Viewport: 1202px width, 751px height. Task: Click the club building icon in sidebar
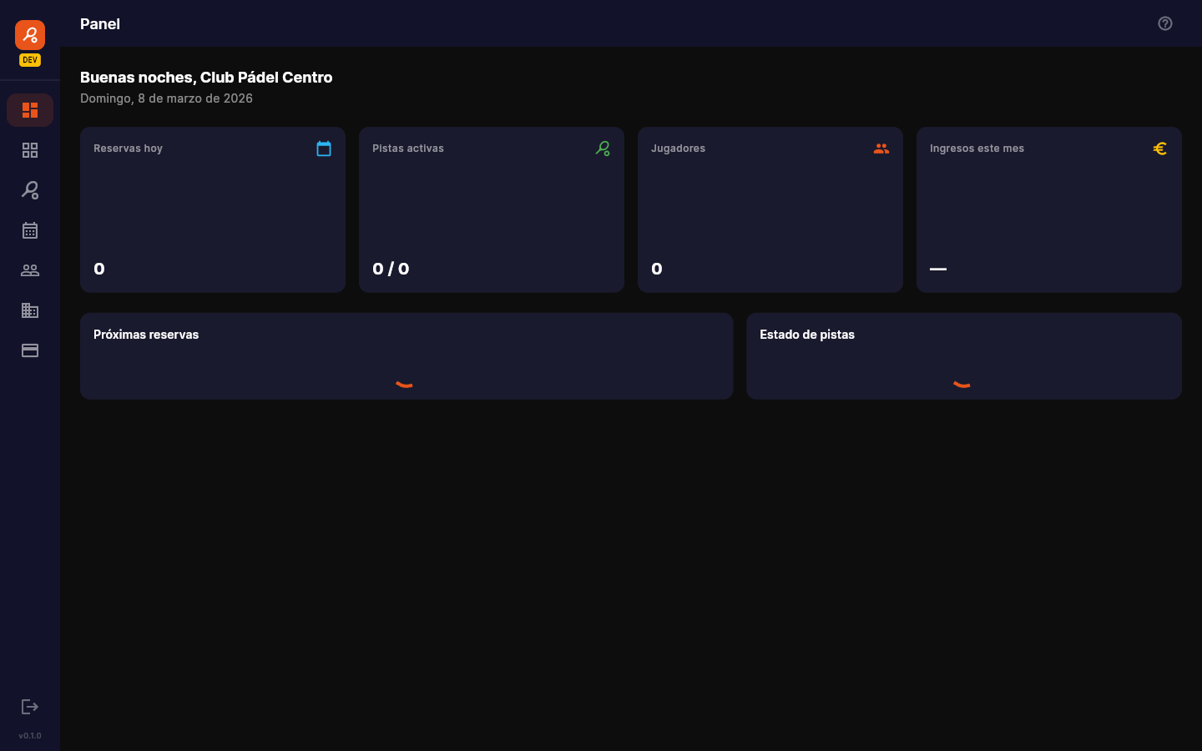[30, 310]
